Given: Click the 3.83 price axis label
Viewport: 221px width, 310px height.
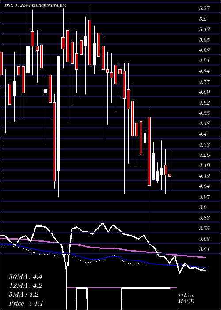Looking at the screenshot, I should [204, 218].
